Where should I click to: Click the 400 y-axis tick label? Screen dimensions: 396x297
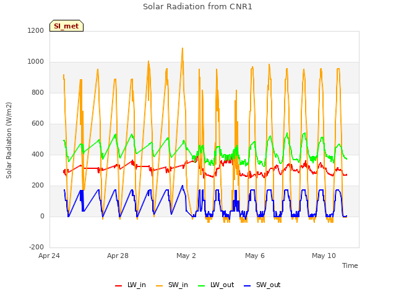(x=38, y=154)
